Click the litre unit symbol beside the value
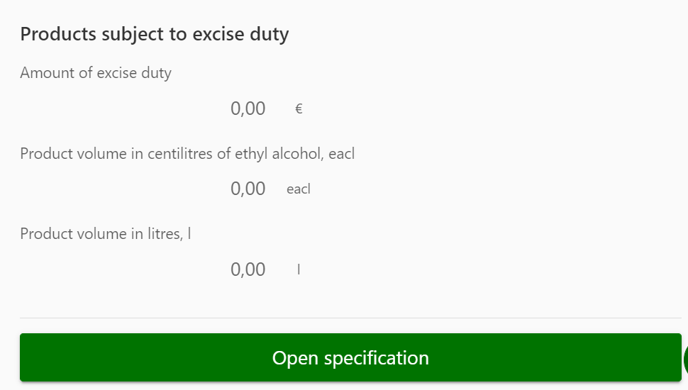The width and height of the screenshot is (688, 390). pyautogui.click(x=299, y=269)
